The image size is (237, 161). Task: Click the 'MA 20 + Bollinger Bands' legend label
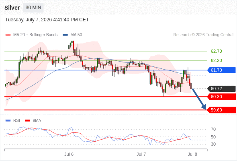point(35,35)
